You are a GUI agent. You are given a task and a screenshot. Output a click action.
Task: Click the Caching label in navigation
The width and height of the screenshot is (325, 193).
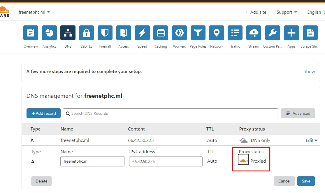(161, 46)
